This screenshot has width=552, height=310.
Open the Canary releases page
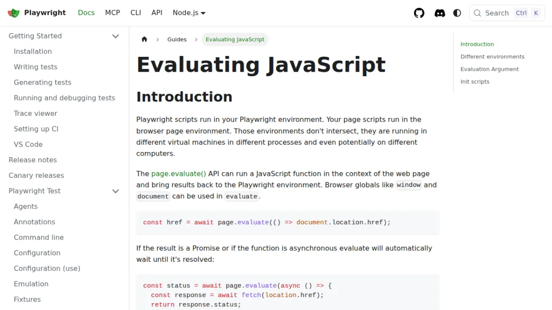36,175
